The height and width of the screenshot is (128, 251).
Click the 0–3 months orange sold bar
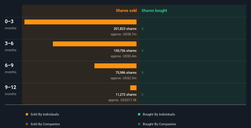(80, 22)
